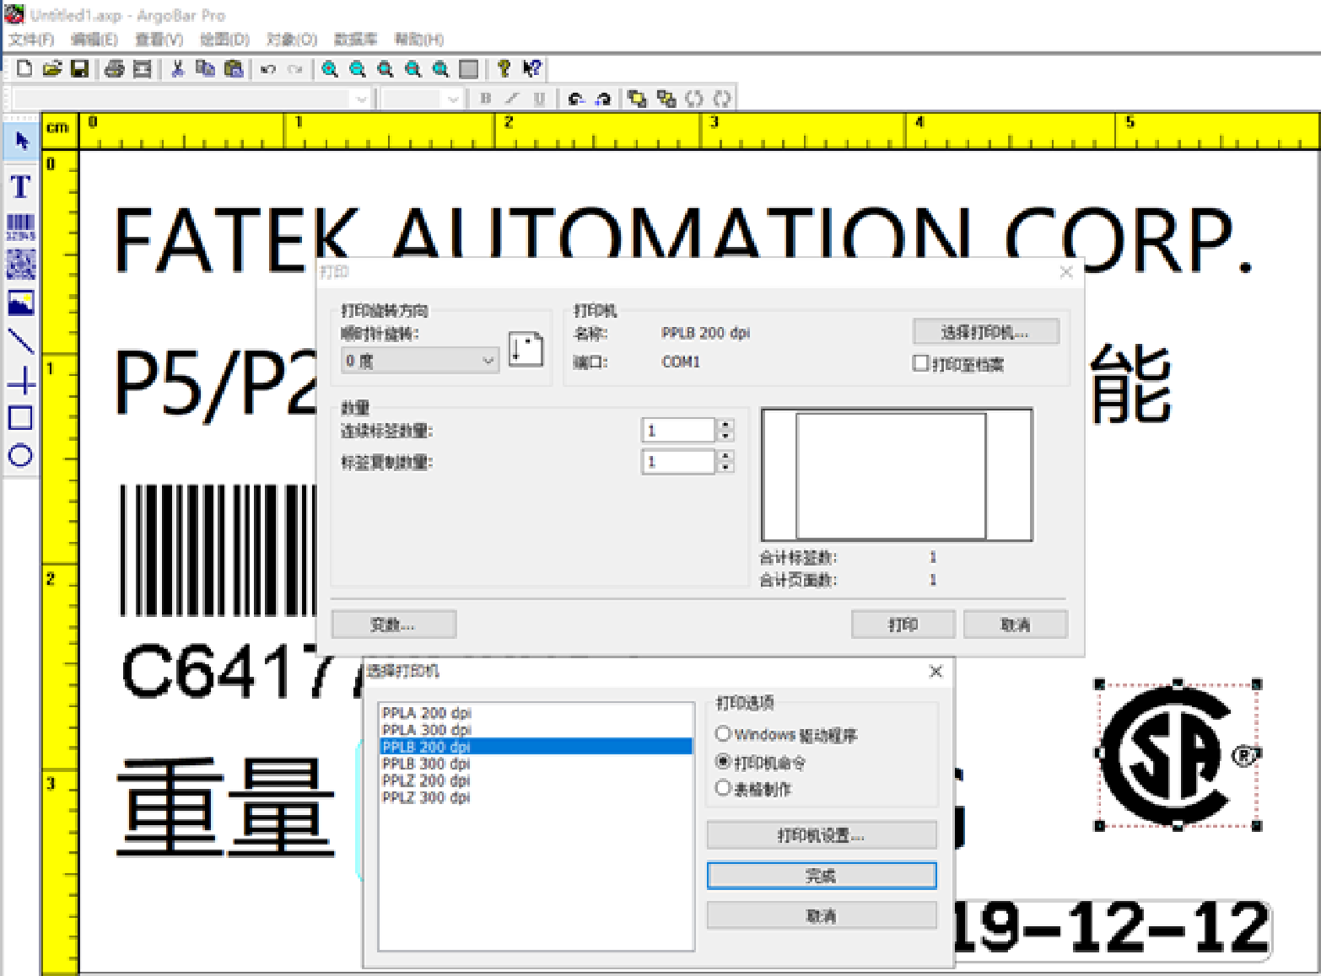Screen dimensions: 1321x976
Task: Create a new label with the New icon
Action: (x=24, y=68)
